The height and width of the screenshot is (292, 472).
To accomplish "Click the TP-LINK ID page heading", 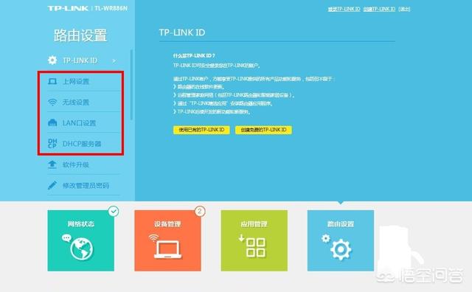I will 182,32.
